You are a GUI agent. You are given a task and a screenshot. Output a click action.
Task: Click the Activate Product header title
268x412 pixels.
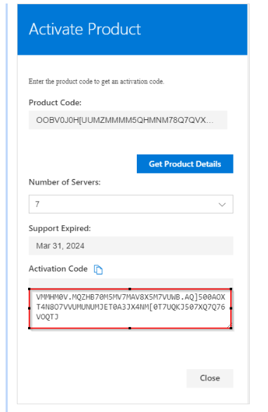point(85,29)
